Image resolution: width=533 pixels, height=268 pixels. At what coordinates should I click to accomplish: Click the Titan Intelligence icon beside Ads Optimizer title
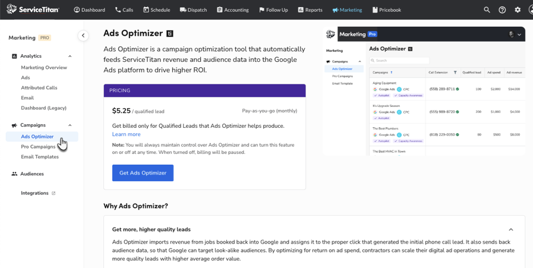click(170, 33)
